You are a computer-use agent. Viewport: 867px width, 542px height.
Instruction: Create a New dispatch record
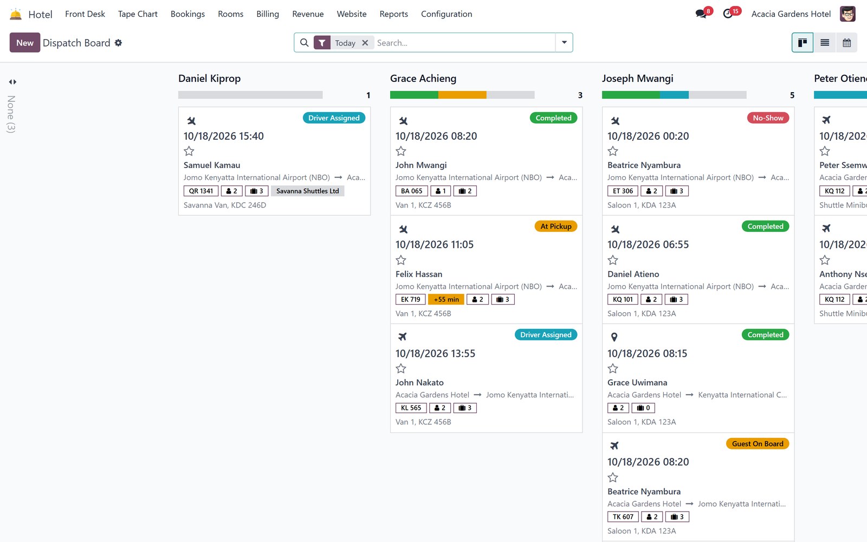[x=25, y=43]
